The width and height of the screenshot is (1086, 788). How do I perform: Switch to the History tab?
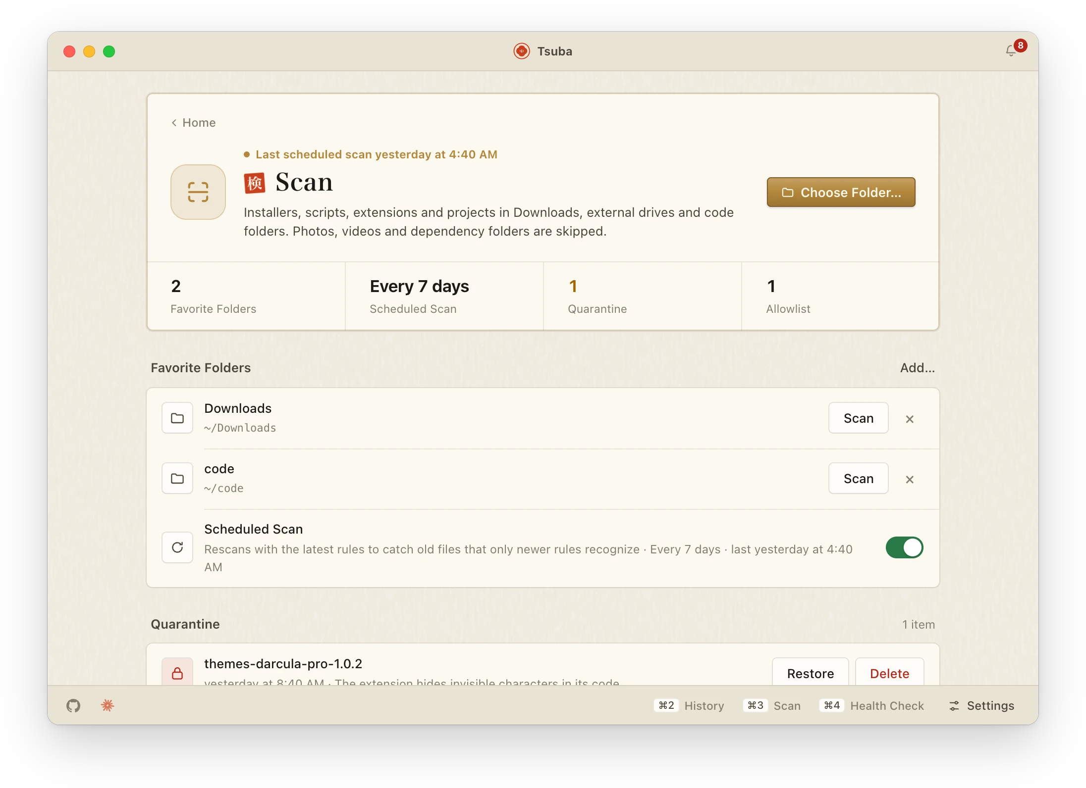pyautogui.click(x=691, y=706)
